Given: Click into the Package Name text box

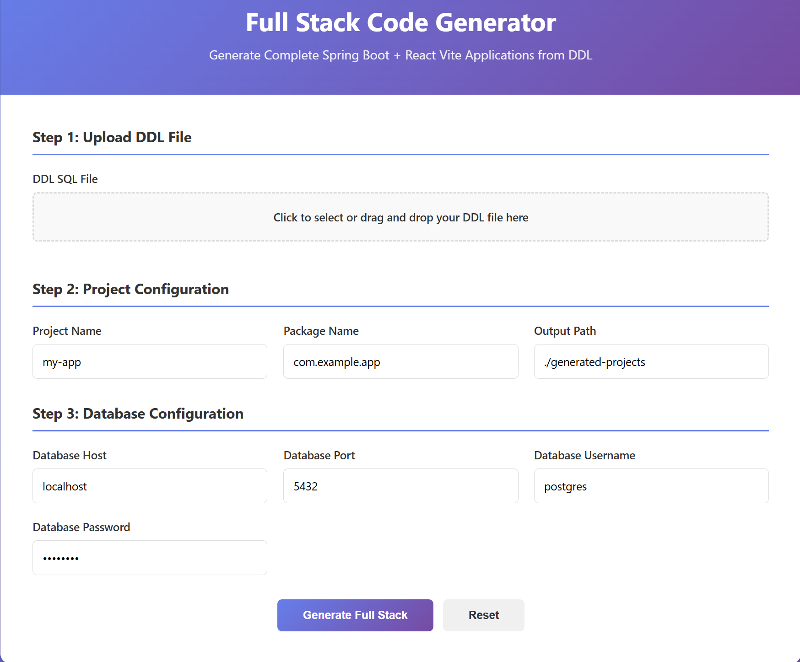Looking at the screenshot, I should tap(400, 361).
